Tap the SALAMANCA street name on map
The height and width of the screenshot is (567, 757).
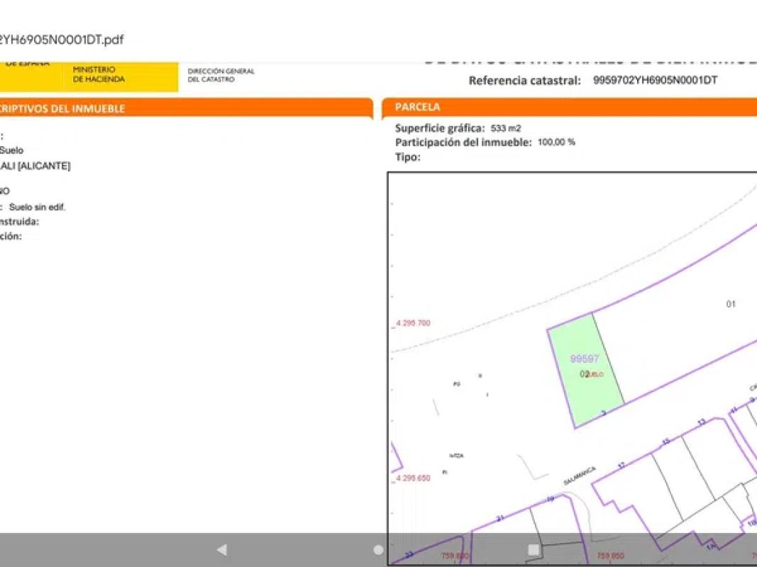[x=580, y=476]
